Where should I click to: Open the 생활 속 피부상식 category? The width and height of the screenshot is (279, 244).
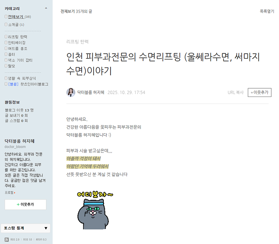[22, 78]
